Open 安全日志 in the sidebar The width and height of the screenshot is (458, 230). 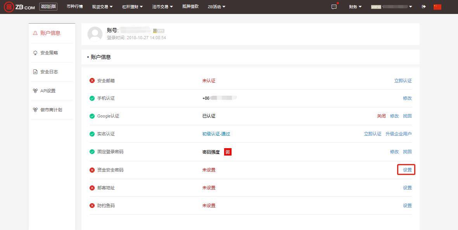(49, 72)
